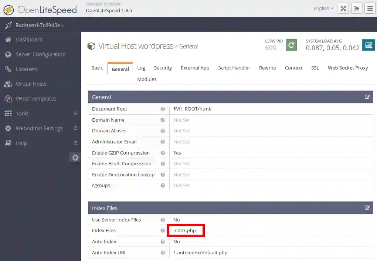Edit the Index Files section icon
The image size is (377, 261).
point(367,208)
